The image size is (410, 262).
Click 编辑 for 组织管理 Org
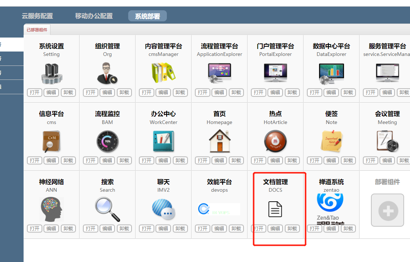[107, 92]
